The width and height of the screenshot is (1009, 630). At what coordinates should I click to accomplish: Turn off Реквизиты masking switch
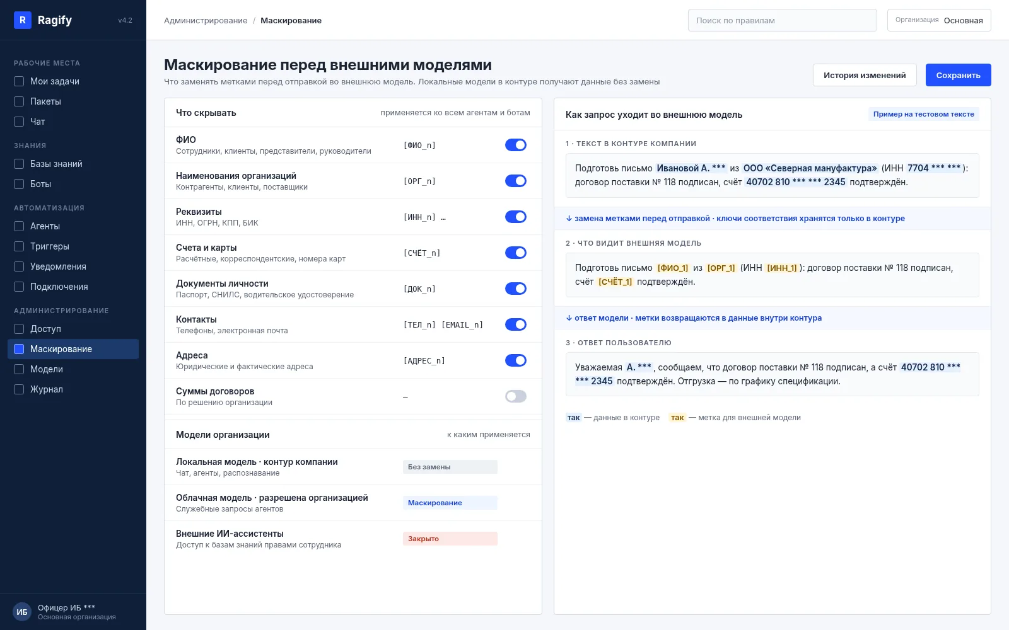(x=516, y=217)
